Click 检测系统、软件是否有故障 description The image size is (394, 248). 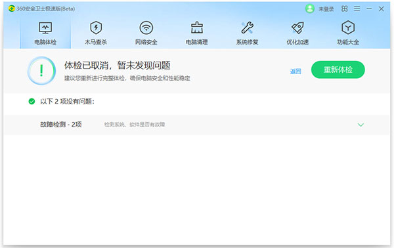tap(135, 125)
